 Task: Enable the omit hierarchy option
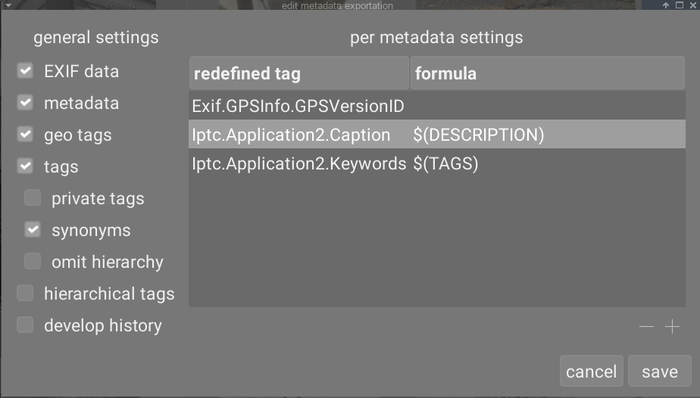pos(33,262)
